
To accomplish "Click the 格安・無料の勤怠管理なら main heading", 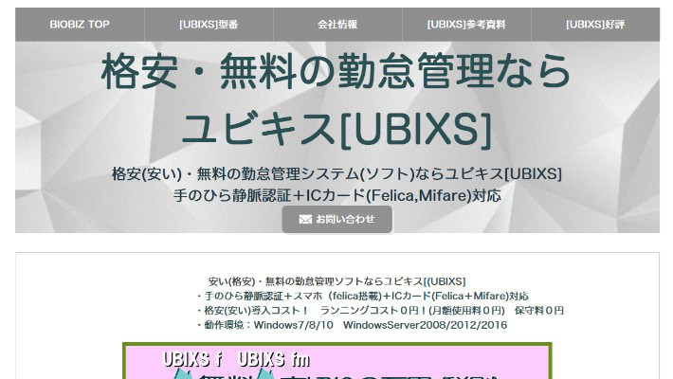I will [x=336, y=71].
